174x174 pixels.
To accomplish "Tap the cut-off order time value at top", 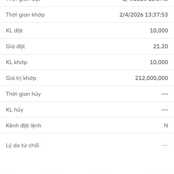I will coord(143,1).
